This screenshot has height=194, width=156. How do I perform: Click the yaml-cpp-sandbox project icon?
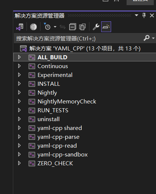click(x=32, y=155)
